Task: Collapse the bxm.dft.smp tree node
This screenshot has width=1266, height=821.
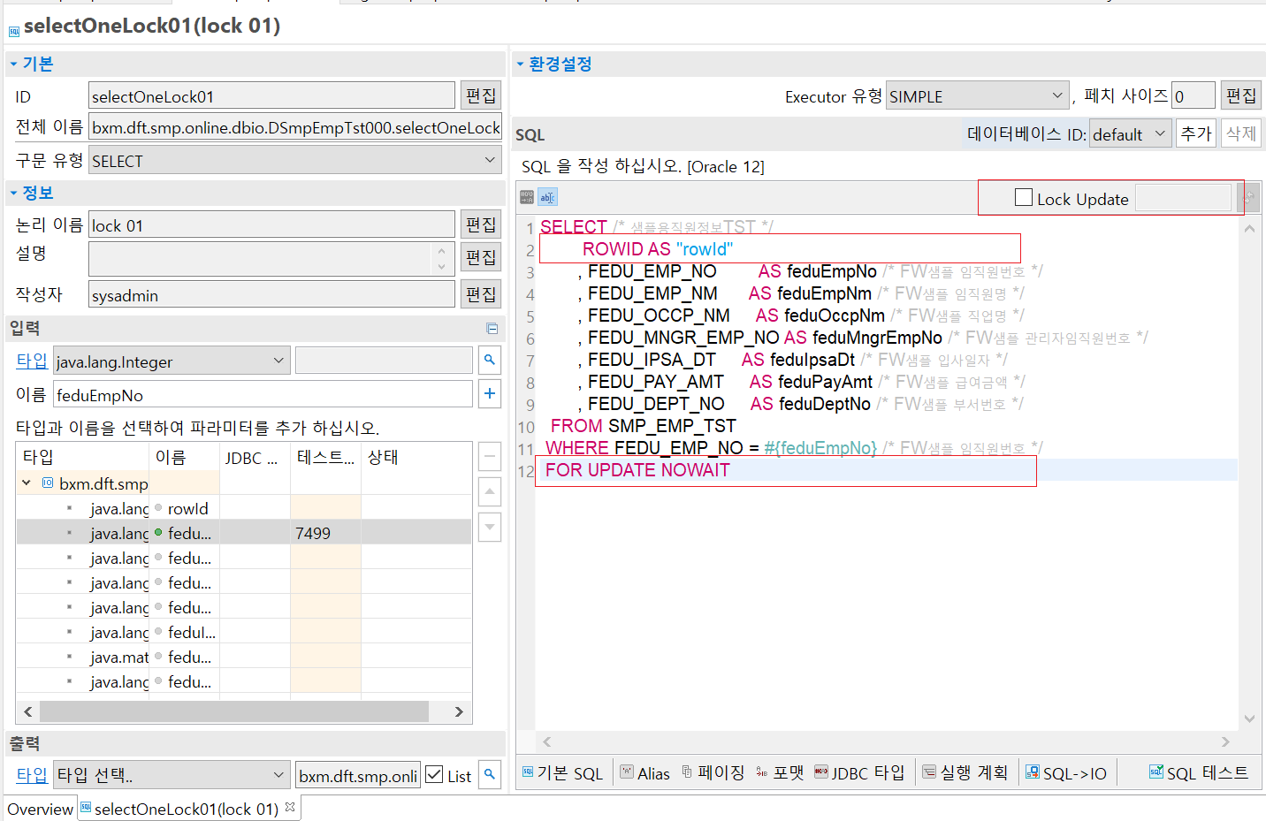Action: 27,483
